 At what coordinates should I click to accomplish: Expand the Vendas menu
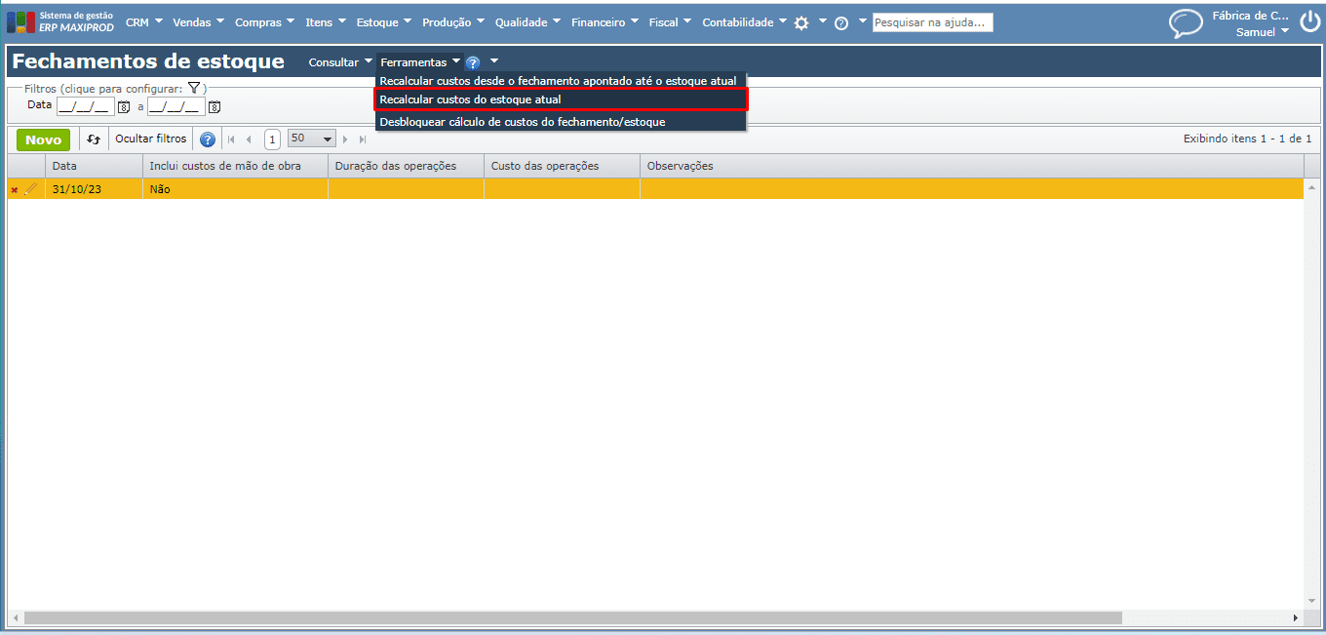point(198,22)
